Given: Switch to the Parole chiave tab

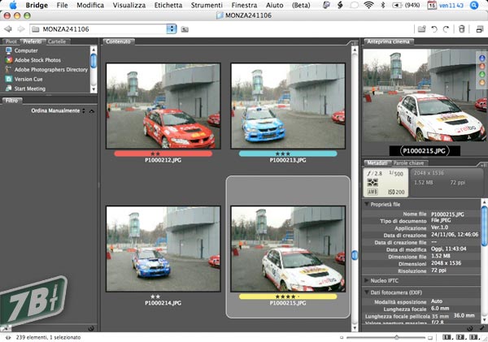Looking at the screenshot, I should pyautogui.click(x=411, y=162).
